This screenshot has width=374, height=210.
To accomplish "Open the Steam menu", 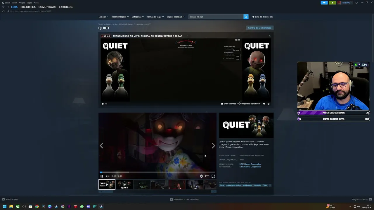I will (6, 3).
